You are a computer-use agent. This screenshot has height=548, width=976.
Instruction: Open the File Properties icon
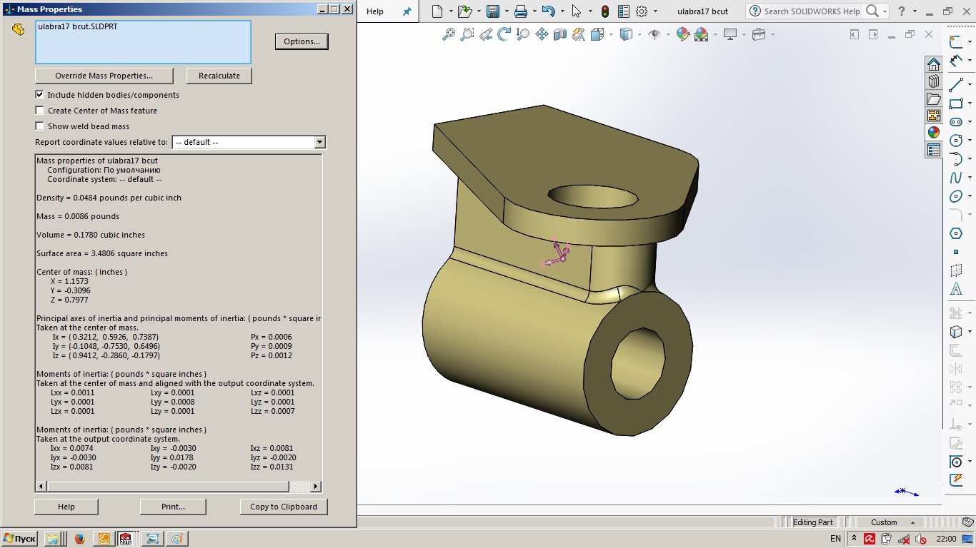click(x=624, y=11)
